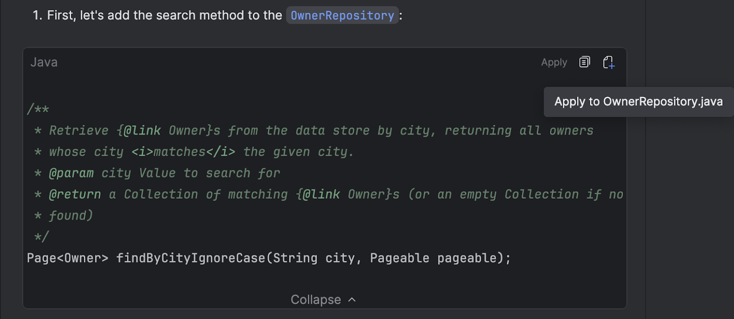This screenshot has height=319, width=734.
Task: Click the "found)" comment line
Action: click(x=71, y=216)
